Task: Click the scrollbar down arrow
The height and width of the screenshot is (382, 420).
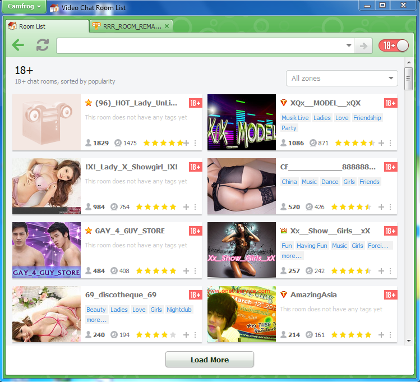Action: [x=409, y=340]
